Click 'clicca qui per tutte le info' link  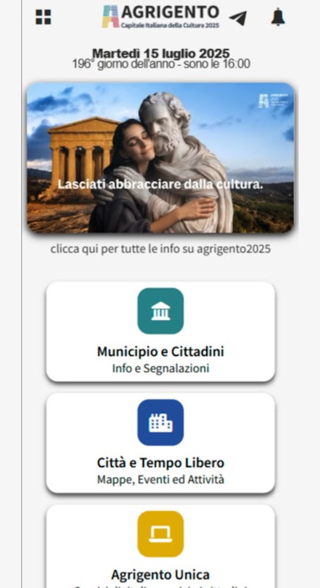(x=161, y=249)
